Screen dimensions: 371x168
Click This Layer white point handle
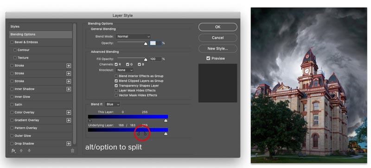166,120
